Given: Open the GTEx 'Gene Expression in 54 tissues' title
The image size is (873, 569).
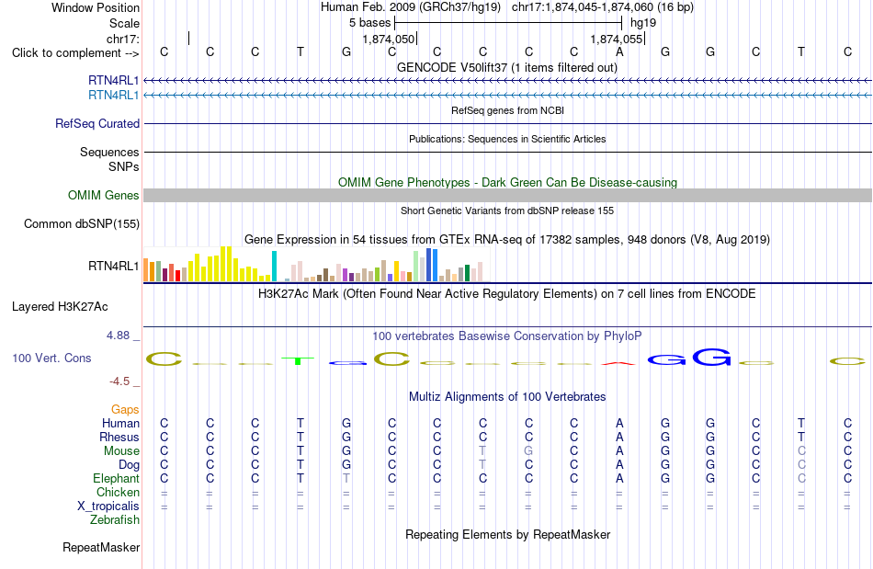Looking at the screenshot, I should [x=507, y=239].
